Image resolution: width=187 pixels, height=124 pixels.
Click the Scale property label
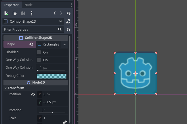[x=13, y=118]
